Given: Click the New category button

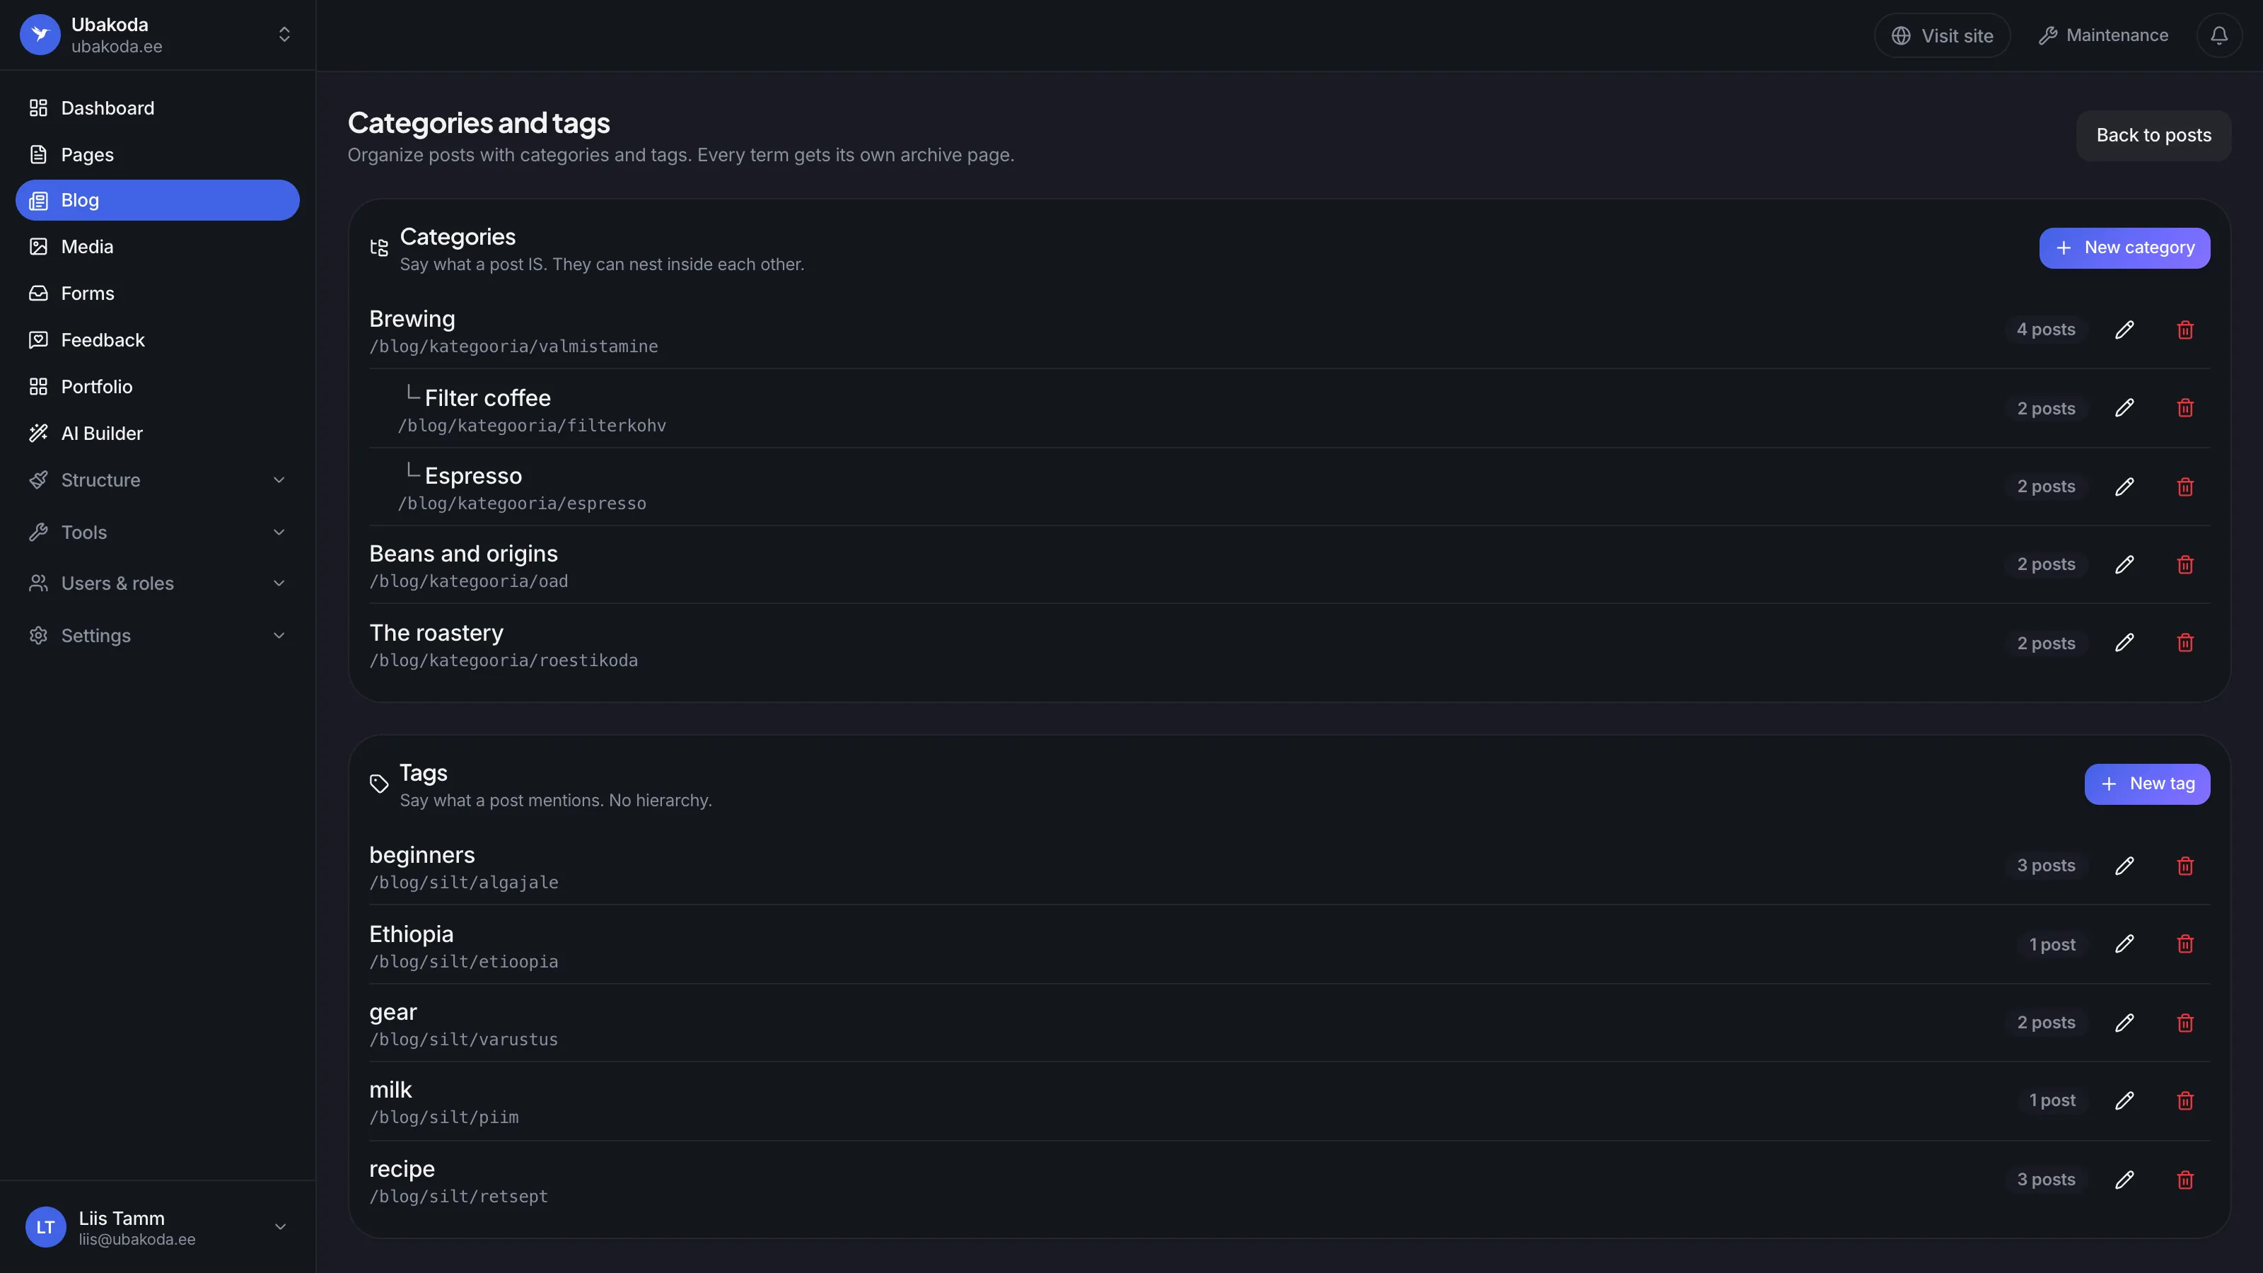Looking at the screenshot, I should tap(2124, 248).
